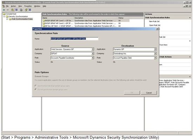This screenshot has height=140, width=193.
Task: Select Synchronize individual domain group users option
Action: [36, 86]
